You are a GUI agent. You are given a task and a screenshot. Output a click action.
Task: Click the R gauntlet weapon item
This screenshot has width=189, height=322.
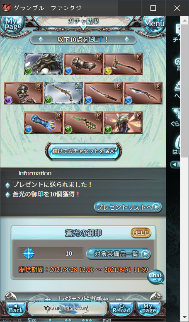83,64
